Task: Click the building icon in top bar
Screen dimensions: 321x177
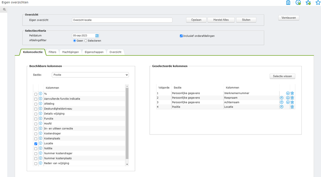Action: 288,3
